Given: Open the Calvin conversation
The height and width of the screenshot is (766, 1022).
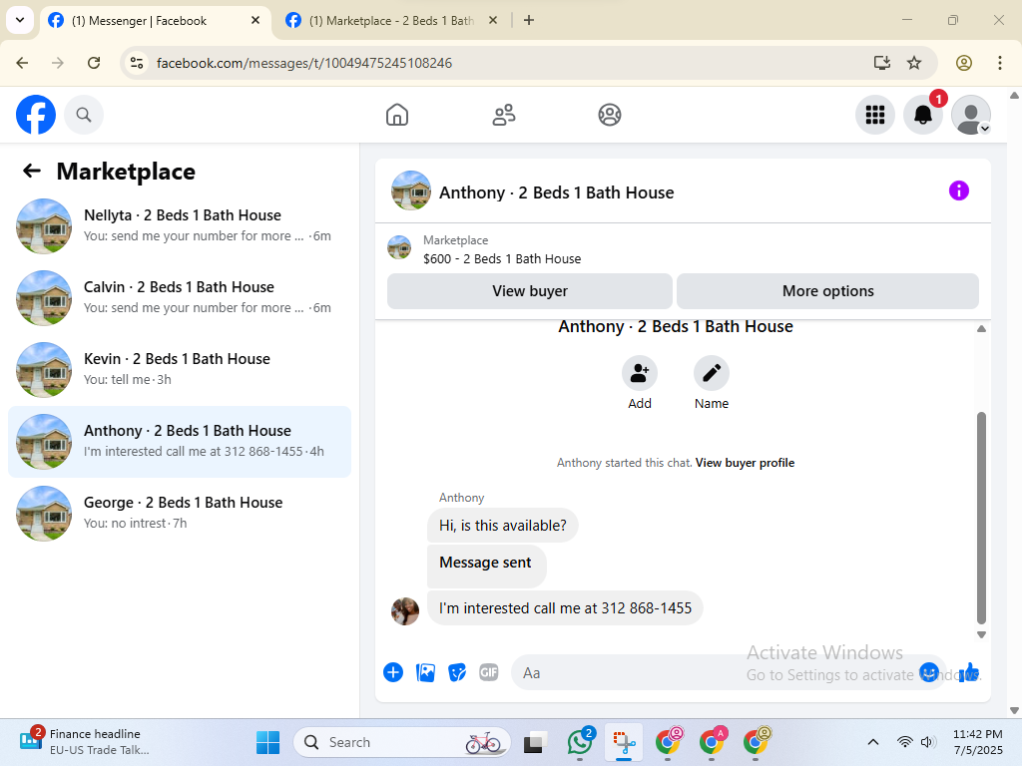Looking at the screenshot, I should pos(180,297).
